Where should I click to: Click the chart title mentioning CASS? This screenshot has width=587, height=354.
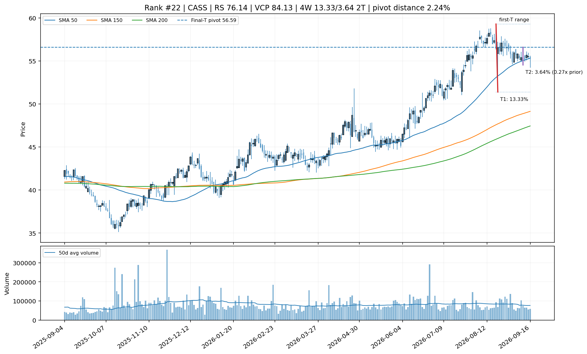[297, 8]
